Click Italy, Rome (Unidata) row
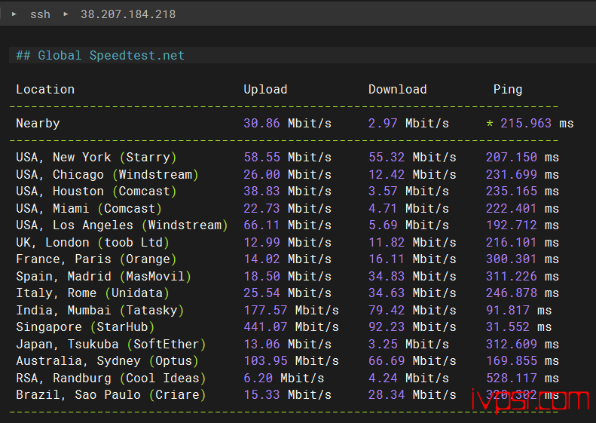This screenshot has height=423, width=596. pos(93,293)
